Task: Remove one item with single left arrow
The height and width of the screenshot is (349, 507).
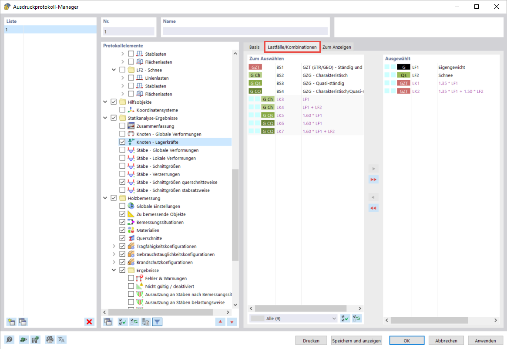Action: (373, 197)
